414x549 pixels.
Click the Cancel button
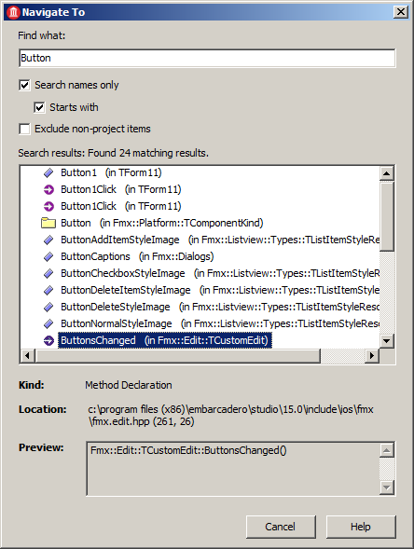(x=281, y=527)
